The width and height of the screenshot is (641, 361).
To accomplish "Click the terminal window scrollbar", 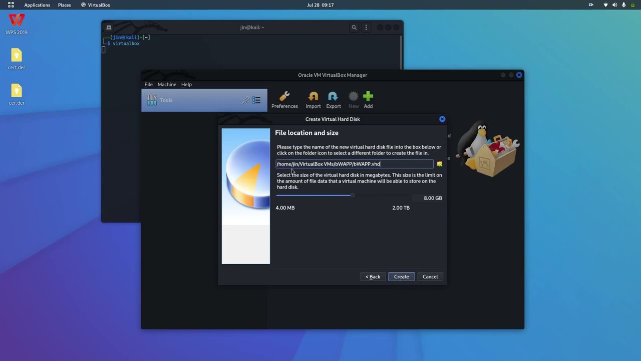I will (401, 52).
